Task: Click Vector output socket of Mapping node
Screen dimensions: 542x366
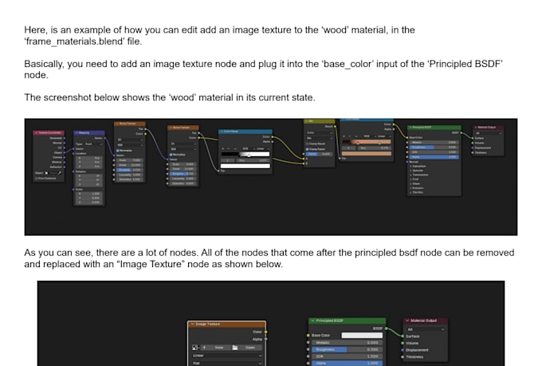Action: pyautogui.click(x=105, y=138)
